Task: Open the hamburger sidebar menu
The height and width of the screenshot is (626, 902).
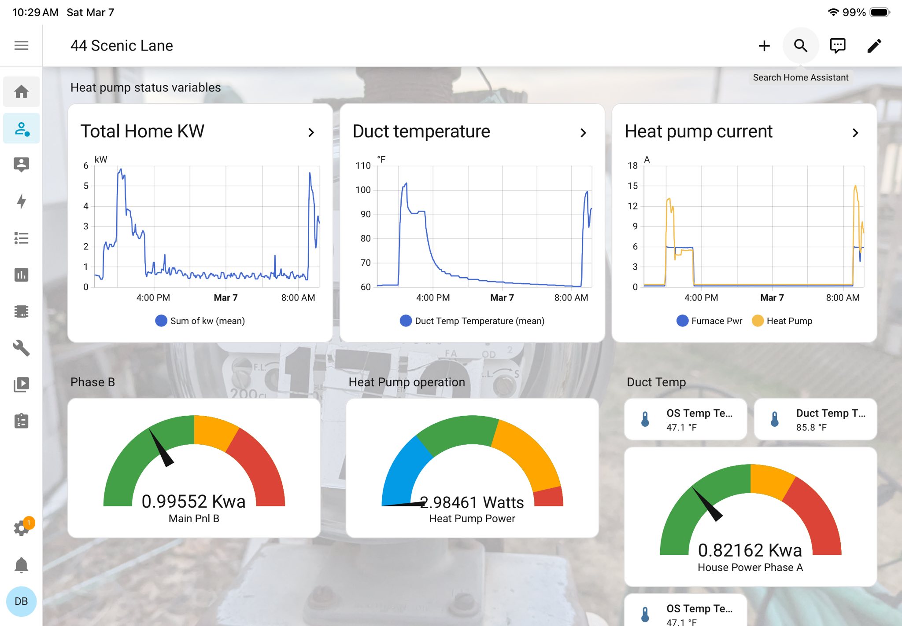Action: (x=21, y=45)
